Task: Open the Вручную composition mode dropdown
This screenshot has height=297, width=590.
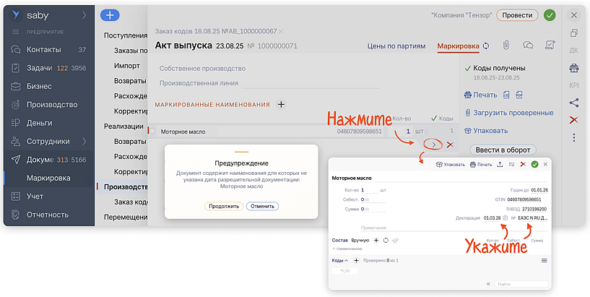Action: pos(360,240)
